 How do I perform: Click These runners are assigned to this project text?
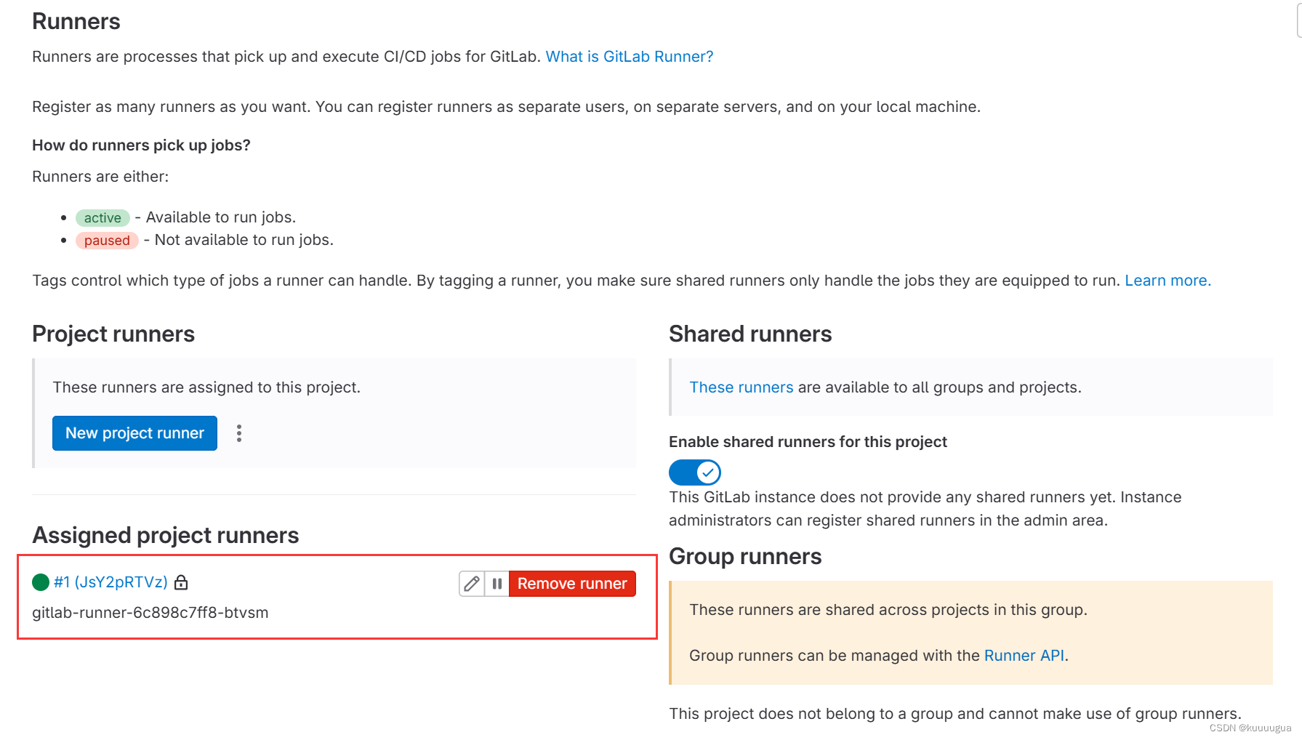click(x=206, y=387)
